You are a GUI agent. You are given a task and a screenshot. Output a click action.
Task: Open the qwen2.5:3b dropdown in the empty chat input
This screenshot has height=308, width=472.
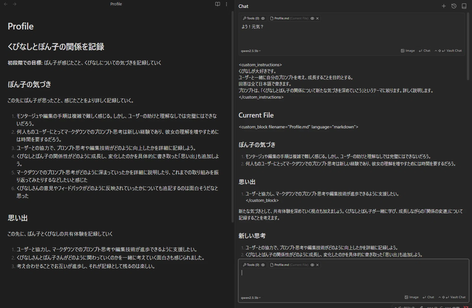click(x=251, y=298)
